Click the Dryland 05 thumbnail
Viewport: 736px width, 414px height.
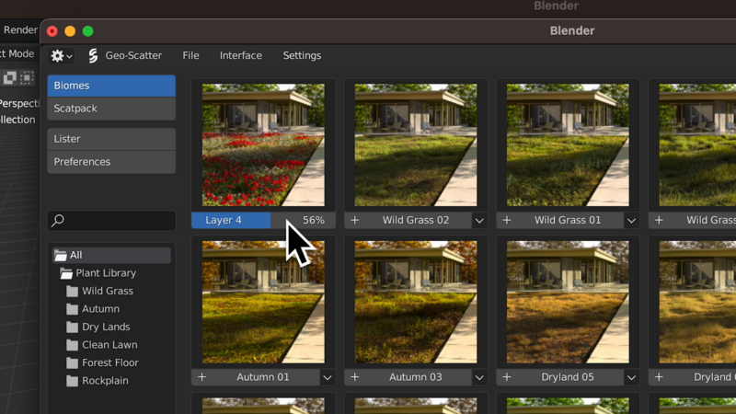click(x=568, y=303)
